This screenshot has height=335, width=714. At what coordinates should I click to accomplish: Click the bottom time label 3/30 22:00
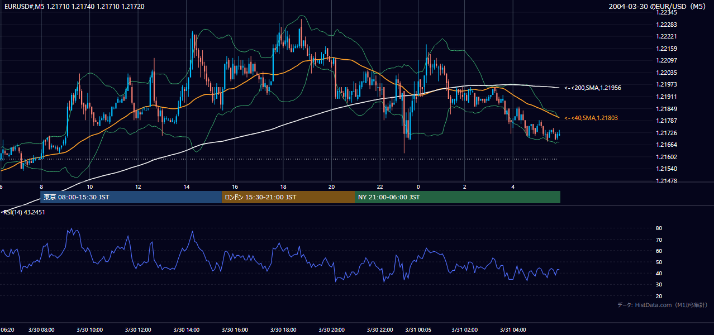[x=380, y=330]
